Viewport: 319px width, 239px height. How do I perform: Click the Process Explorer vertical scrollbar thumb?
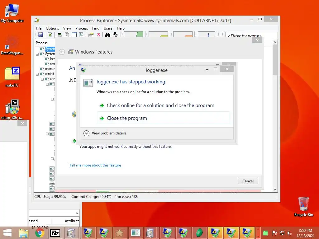pos(275,59)
